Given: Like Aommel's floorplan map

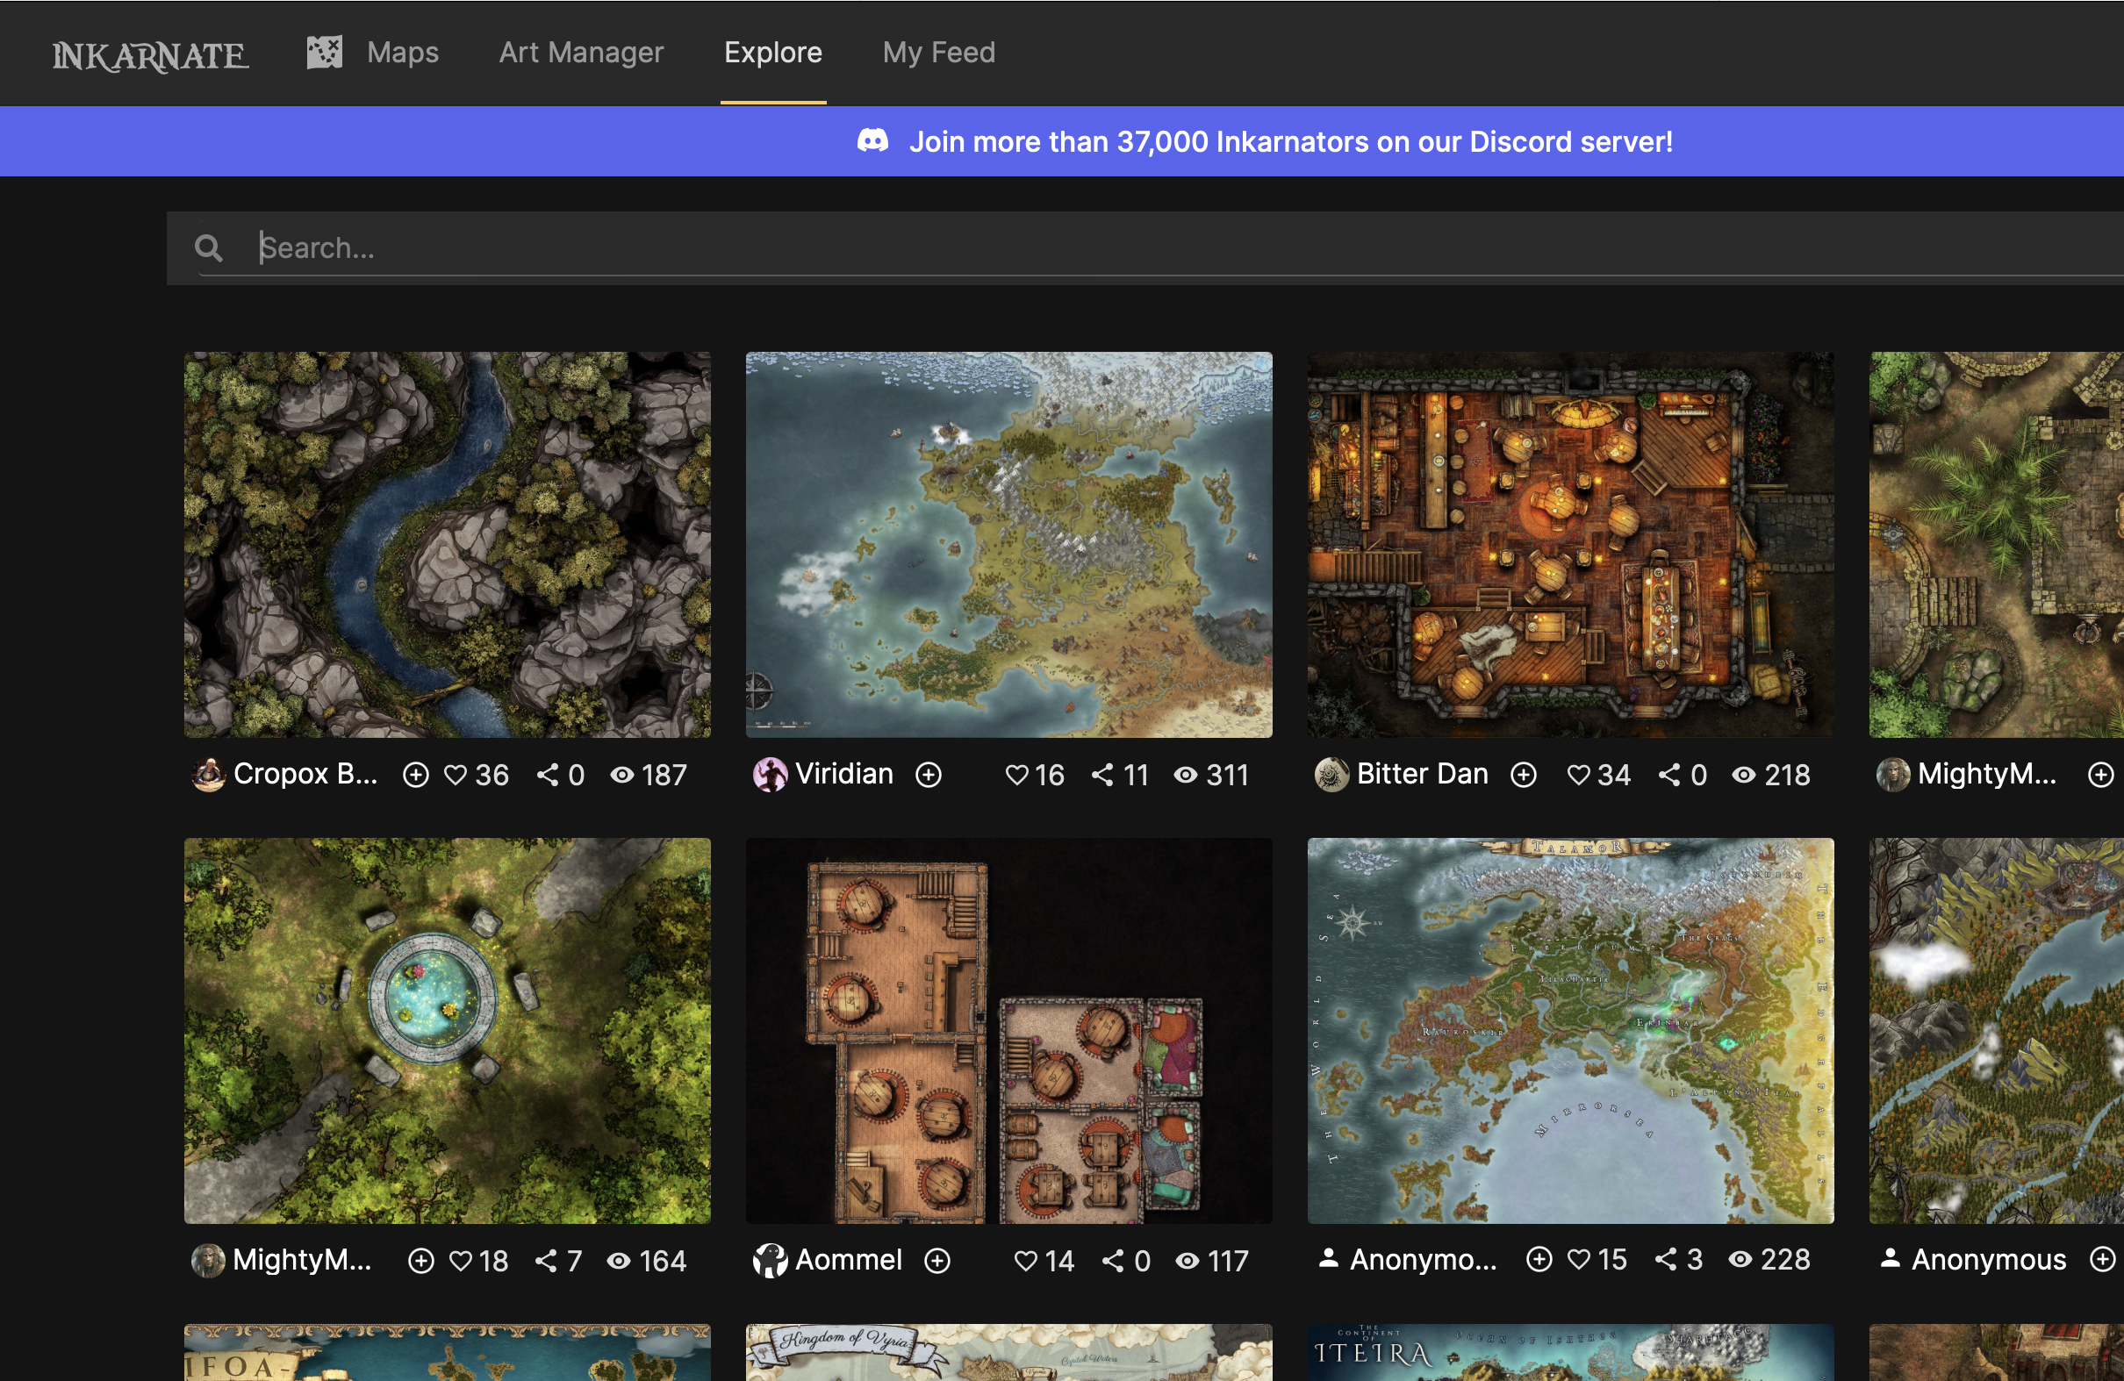Looking at the screenshot, I should coord(1025,1261).
